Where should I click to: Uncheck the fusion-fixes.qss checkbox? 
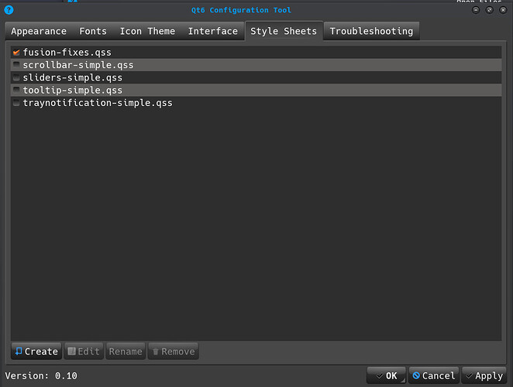click(x=16, y=53)
